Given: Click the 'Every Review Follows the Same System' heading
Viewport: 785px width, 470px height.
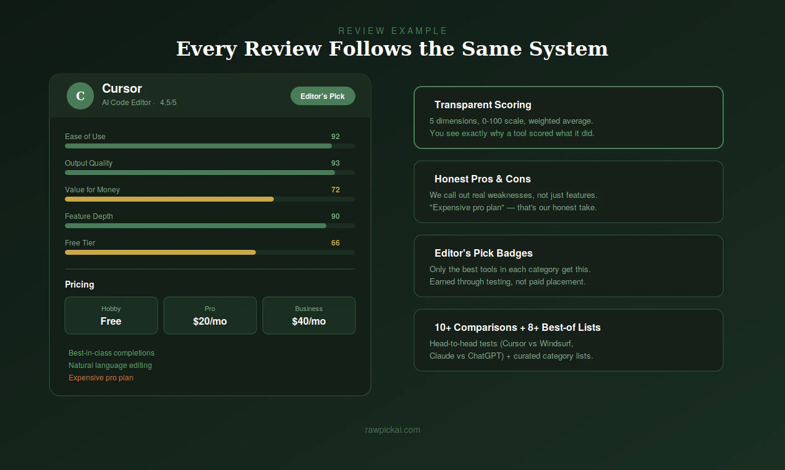Looking at the screenshot, I should pyautogui.click(x=392, y=49).
